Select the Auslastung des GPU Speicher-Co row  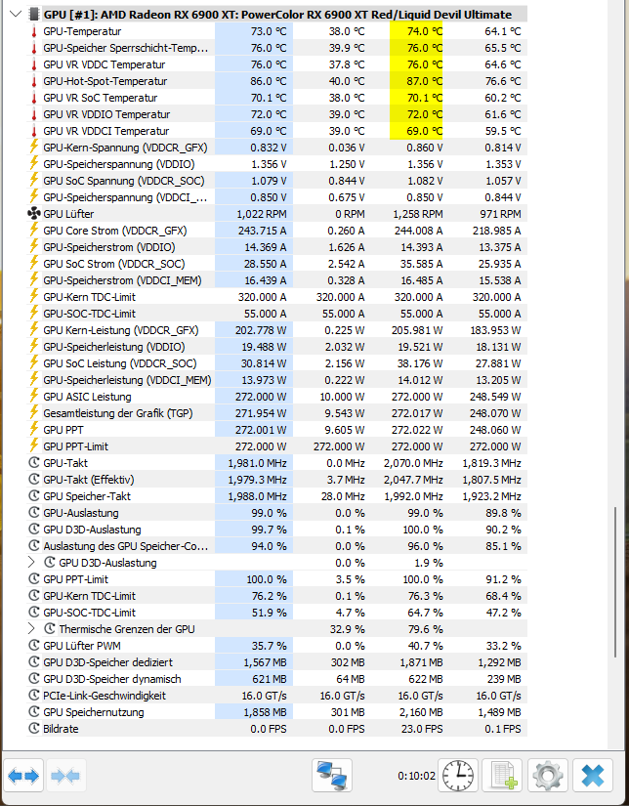click(276, 546)
